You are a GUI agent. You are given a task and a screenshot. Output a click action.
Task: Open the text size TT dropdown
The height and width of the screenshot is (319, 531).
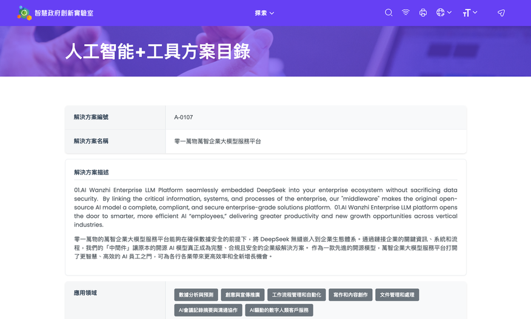point(470,13)
